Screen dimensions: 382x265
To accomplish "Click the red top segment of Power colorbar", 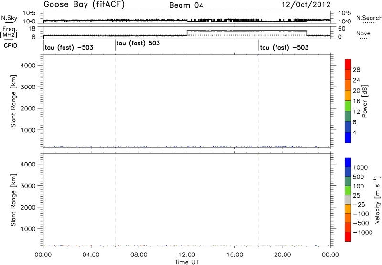I will pos(348,64).
